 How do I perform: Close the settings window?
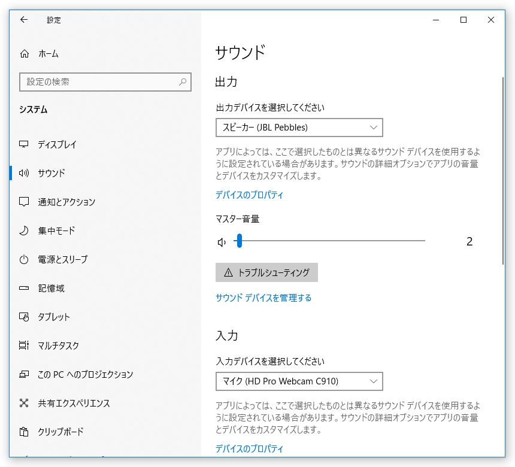click(x=491, y=20)
